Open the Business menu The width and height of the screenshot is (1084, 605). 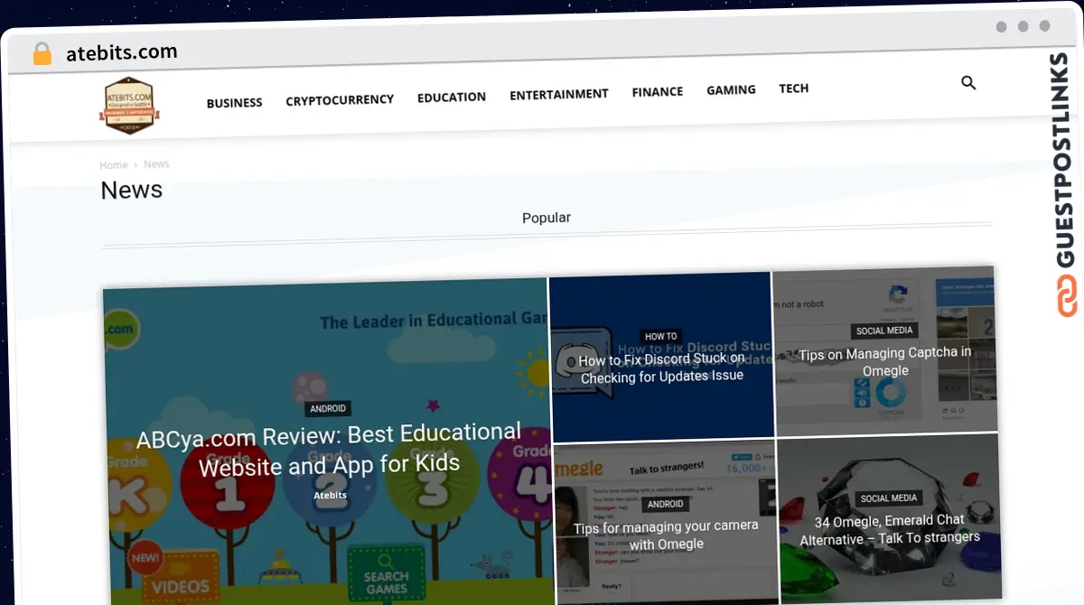234,103
